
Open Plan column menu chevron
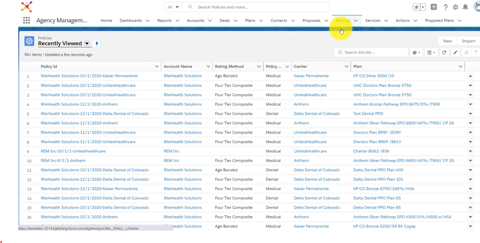click(x=460, y=66)
